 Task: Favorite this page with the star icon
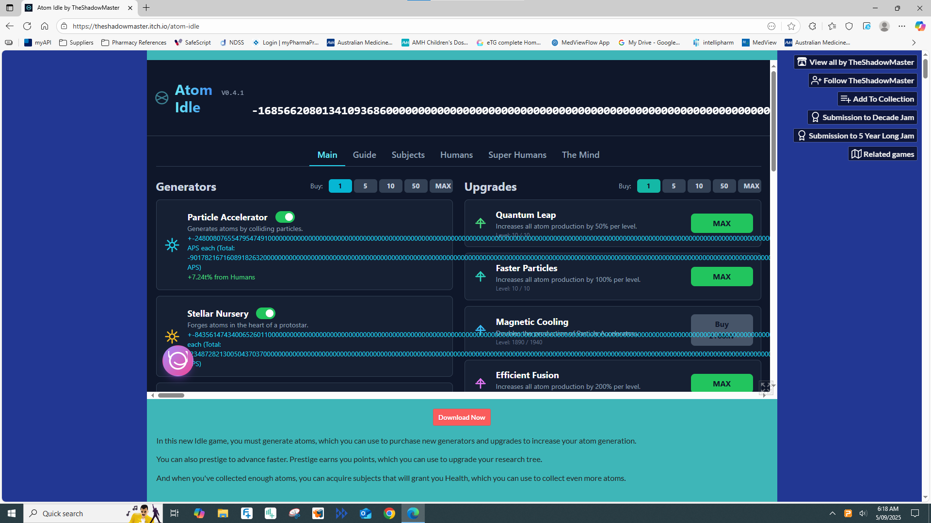(791, 26)
